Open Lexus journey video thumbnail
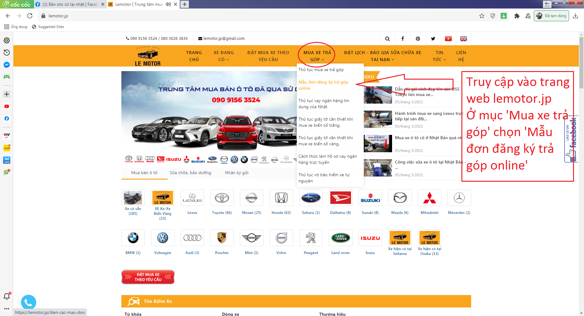Screen dimensions: 584x316 (x=378, y=119)
